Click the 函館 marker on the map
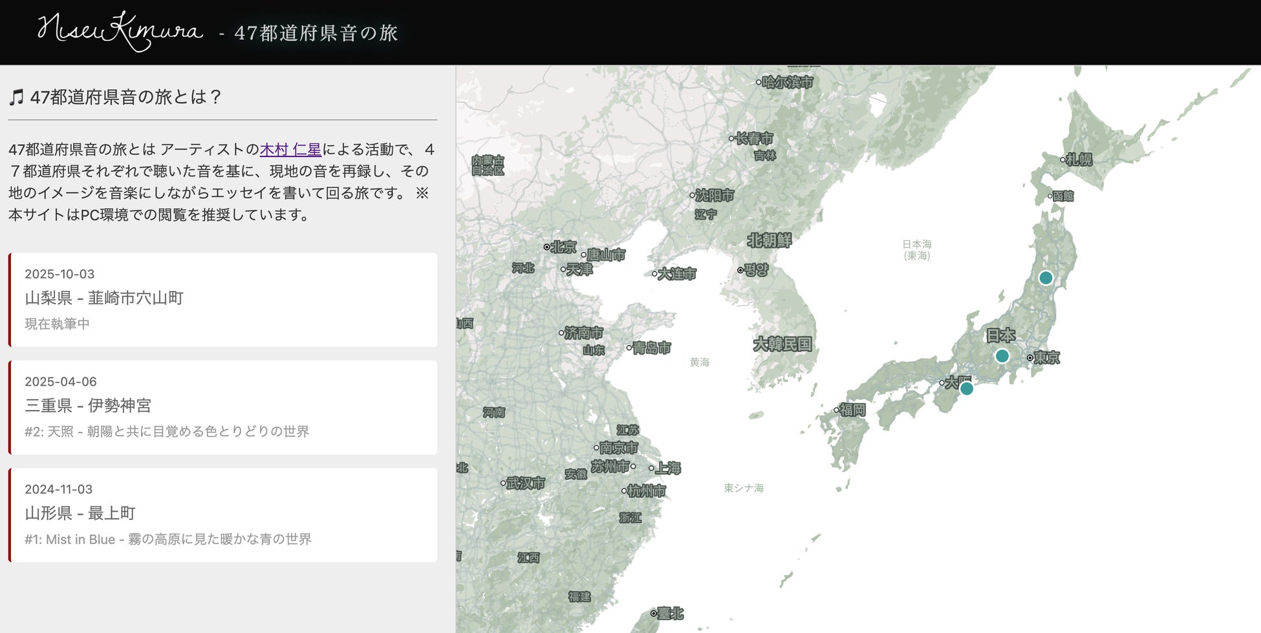The height and width of the screenshot is (633, 1261). [1062, 196]
